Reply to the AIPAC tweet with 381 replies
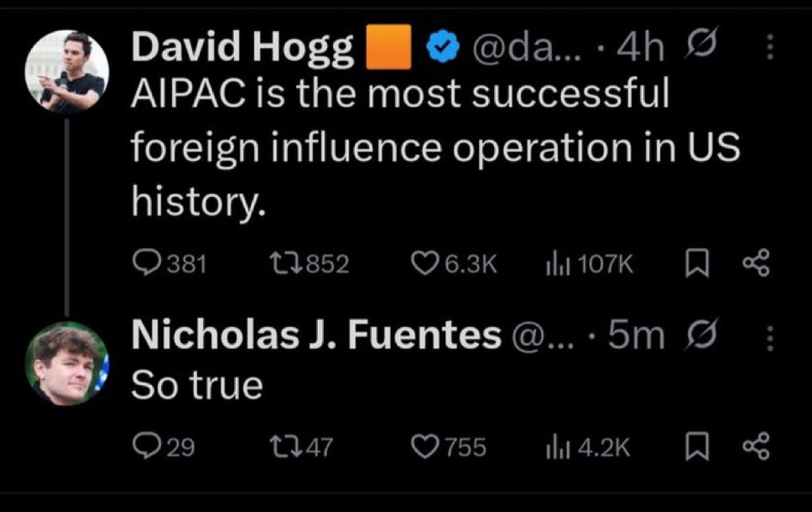This screenshot has height=512, width=812. (x=143, y=264)
